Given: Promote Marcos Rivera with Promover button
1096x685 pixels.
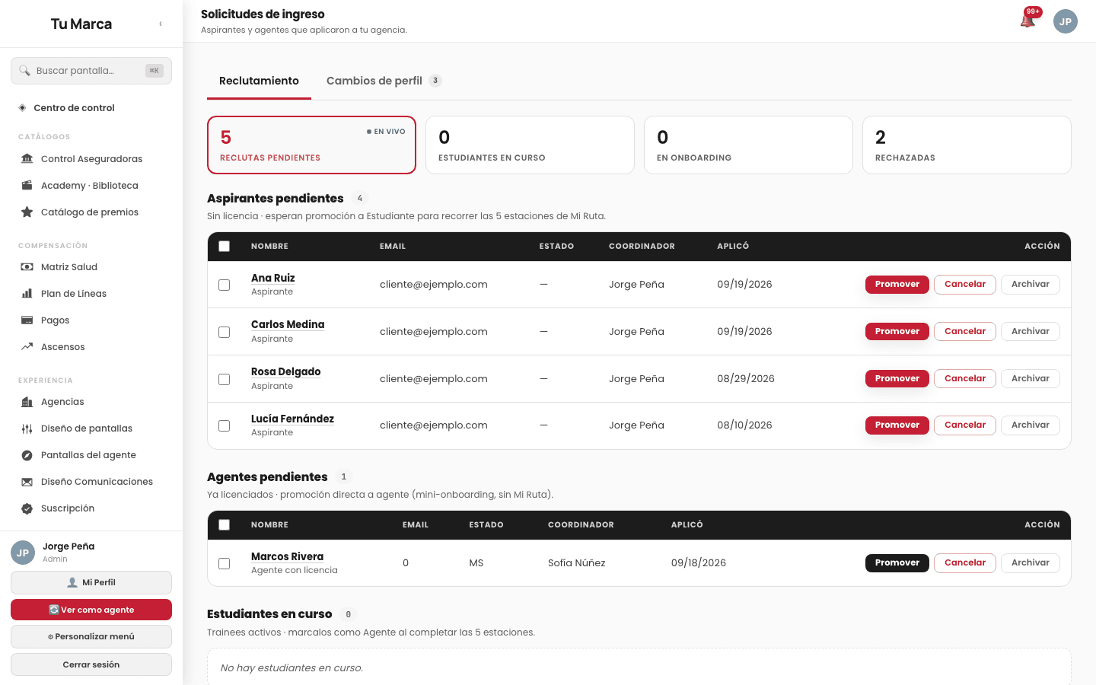Looking at the screenshot, I should 897,563.
